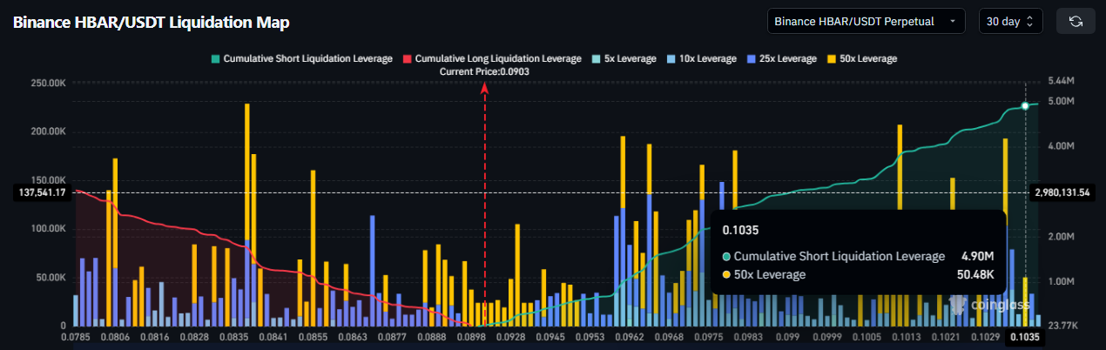Viewport: 1106px width, 350px height.
Task: Click the refresh chart icon button
Action: pyautogui.click(x=1075, y=21)
